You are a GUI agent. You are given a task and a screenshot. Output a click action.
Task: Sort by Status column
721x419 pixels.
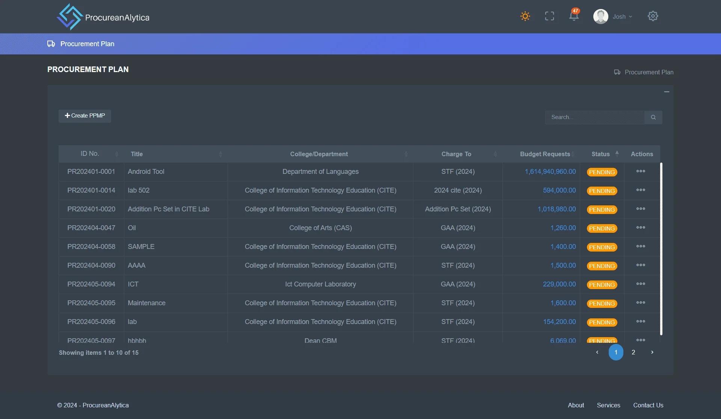point(602,154)
